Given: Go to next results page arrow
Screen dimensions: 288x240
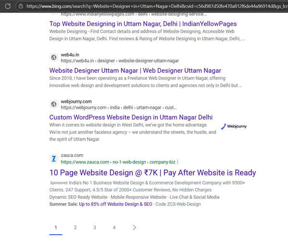Looking at the screenshot, I should click(134, 228).
